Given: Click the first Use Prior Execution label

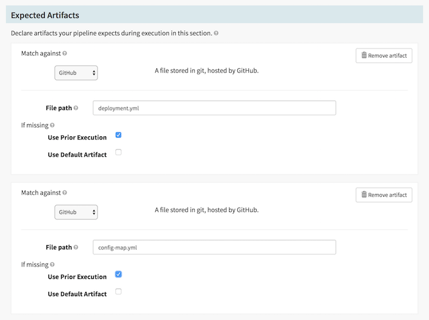Looking at the screenshot, I should [x=77, y=138].
